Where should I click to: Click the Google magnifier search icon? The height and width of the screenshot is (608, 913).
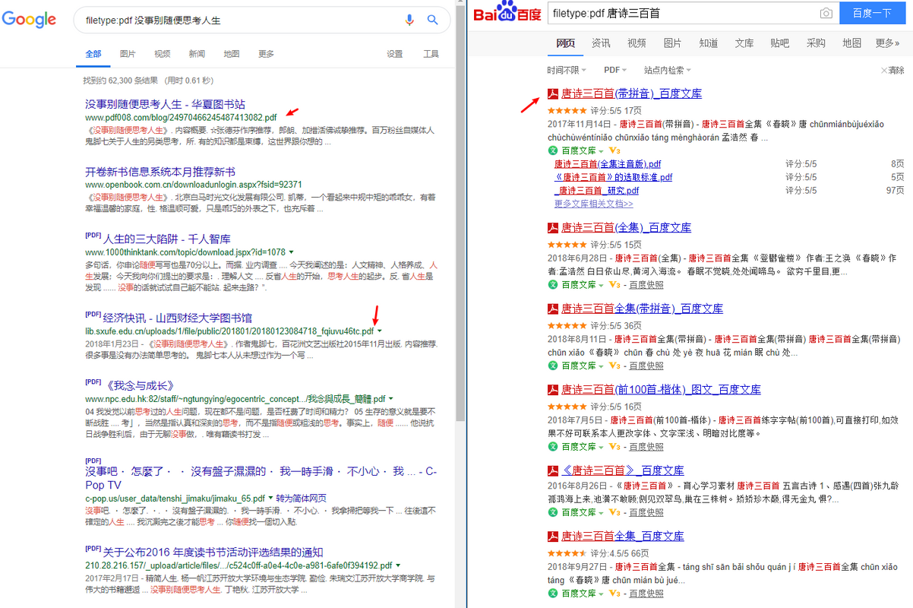point(432,20)
